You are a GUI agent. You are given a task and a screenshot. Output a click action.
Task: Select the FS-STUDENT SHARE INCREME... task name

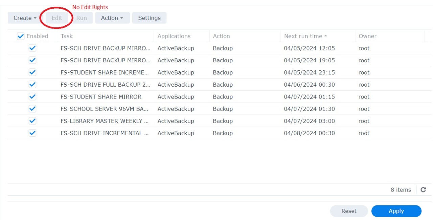pos(105,72)
